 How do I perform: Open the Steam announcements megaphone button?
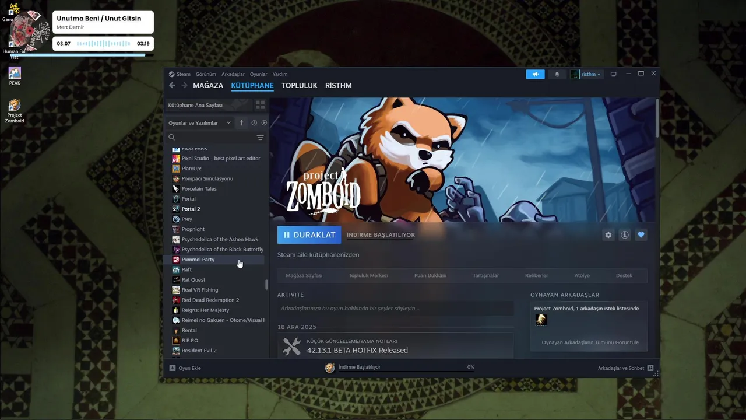(x=535, y=74)
